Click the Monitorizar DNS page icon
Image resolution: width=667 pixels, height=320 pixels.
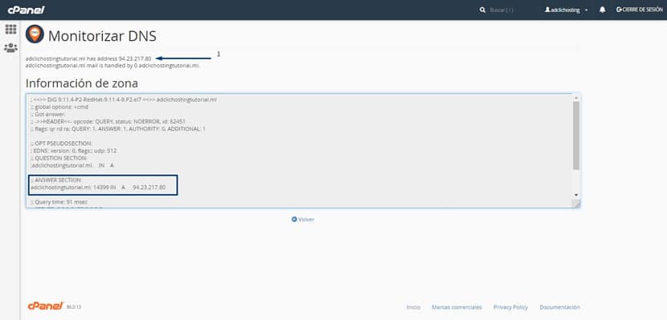35,34
